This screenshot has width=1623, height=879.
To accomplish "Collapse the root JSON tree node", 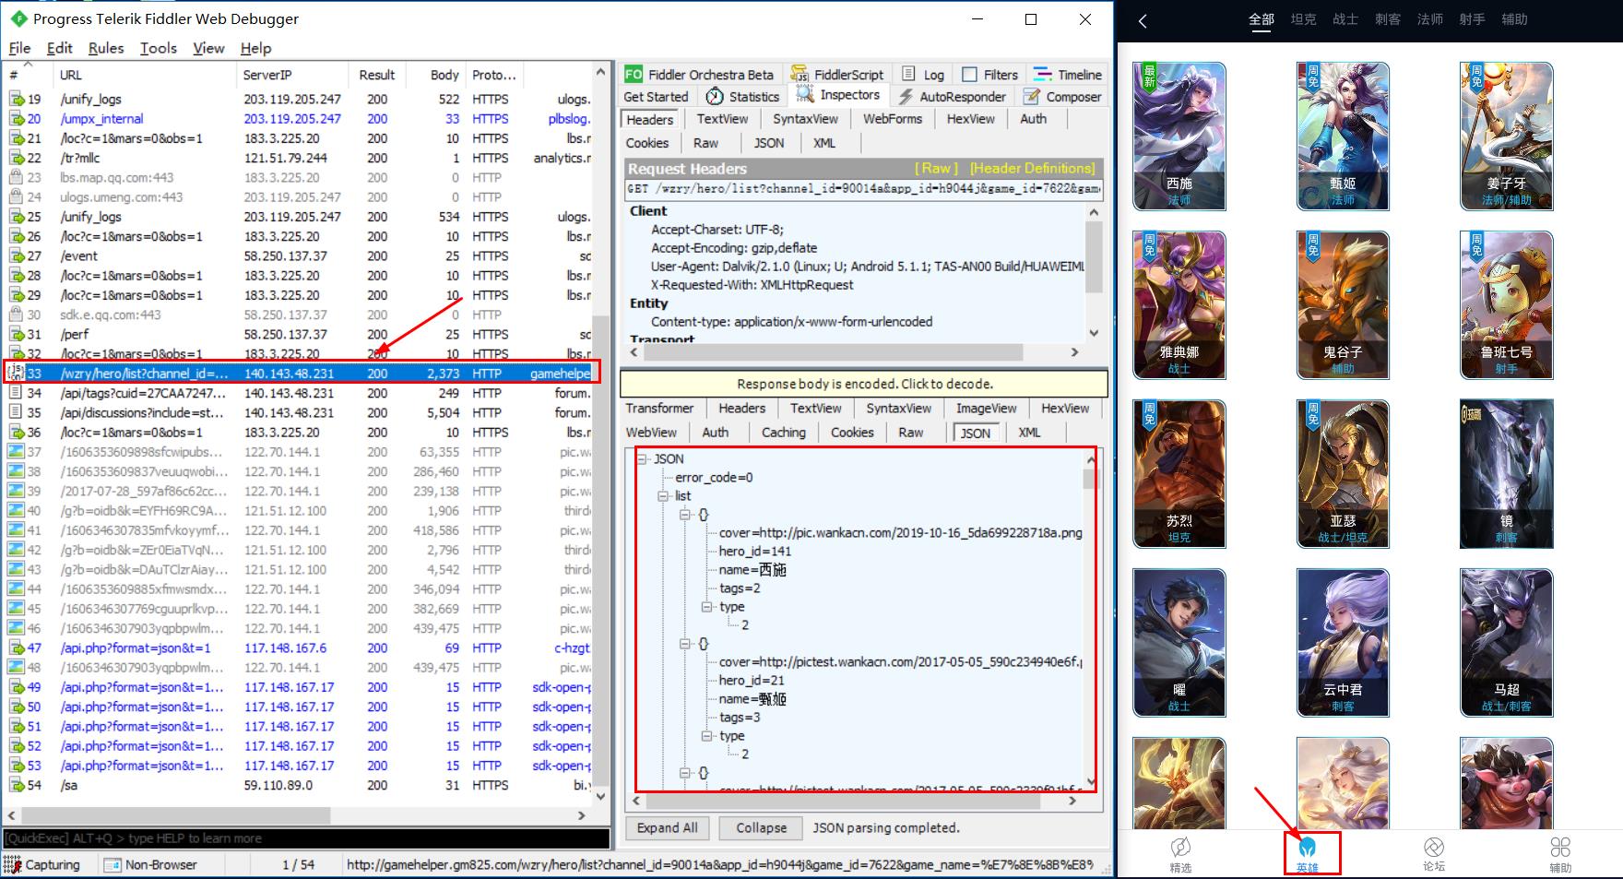I will [643, 459].
